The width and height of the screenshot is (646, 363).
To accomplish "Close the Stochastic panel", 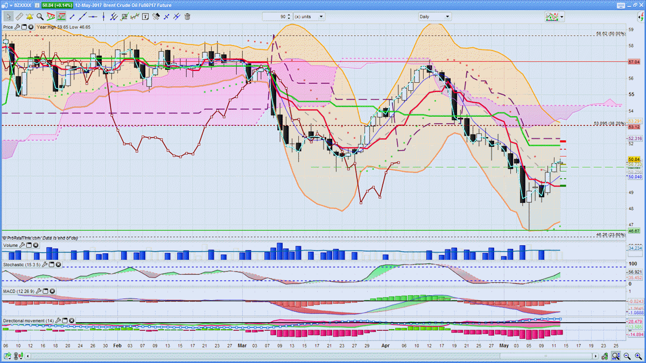I will point(59,265).
